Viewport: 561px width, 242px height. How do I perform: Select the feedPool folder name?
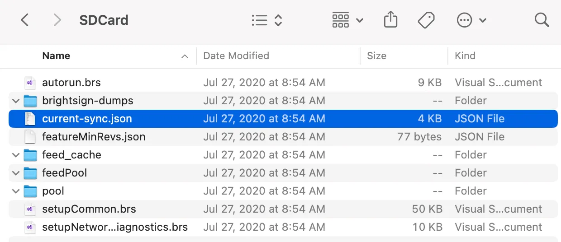pyautogui.click(x=65, y=173)
